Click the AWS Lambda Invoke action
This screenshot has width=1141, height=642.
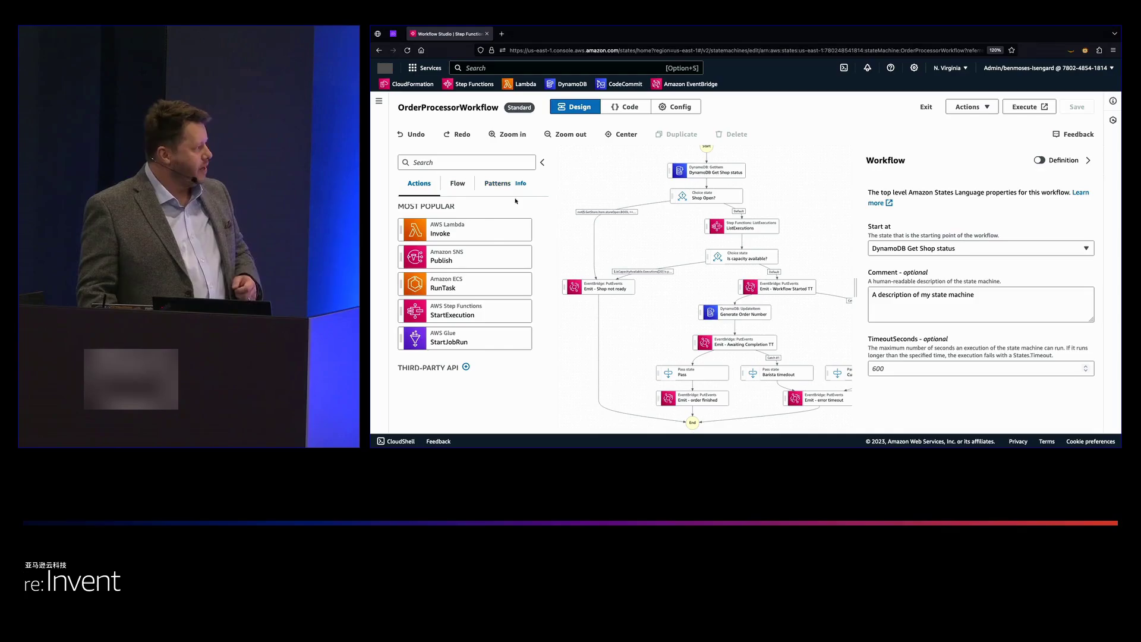point(465,229)
